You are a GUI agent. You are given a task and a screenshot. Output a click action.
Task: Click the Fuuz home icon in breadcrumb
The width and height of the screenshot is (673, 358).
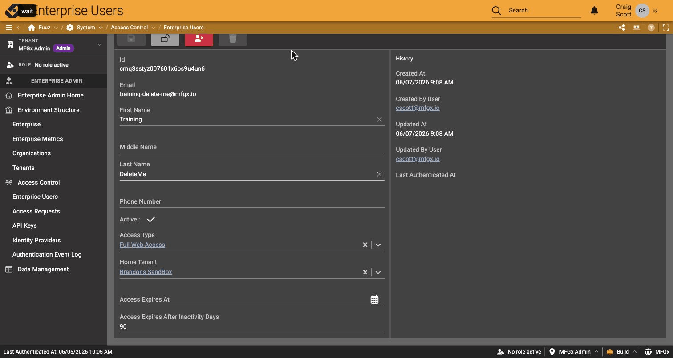tap(32, 28)
